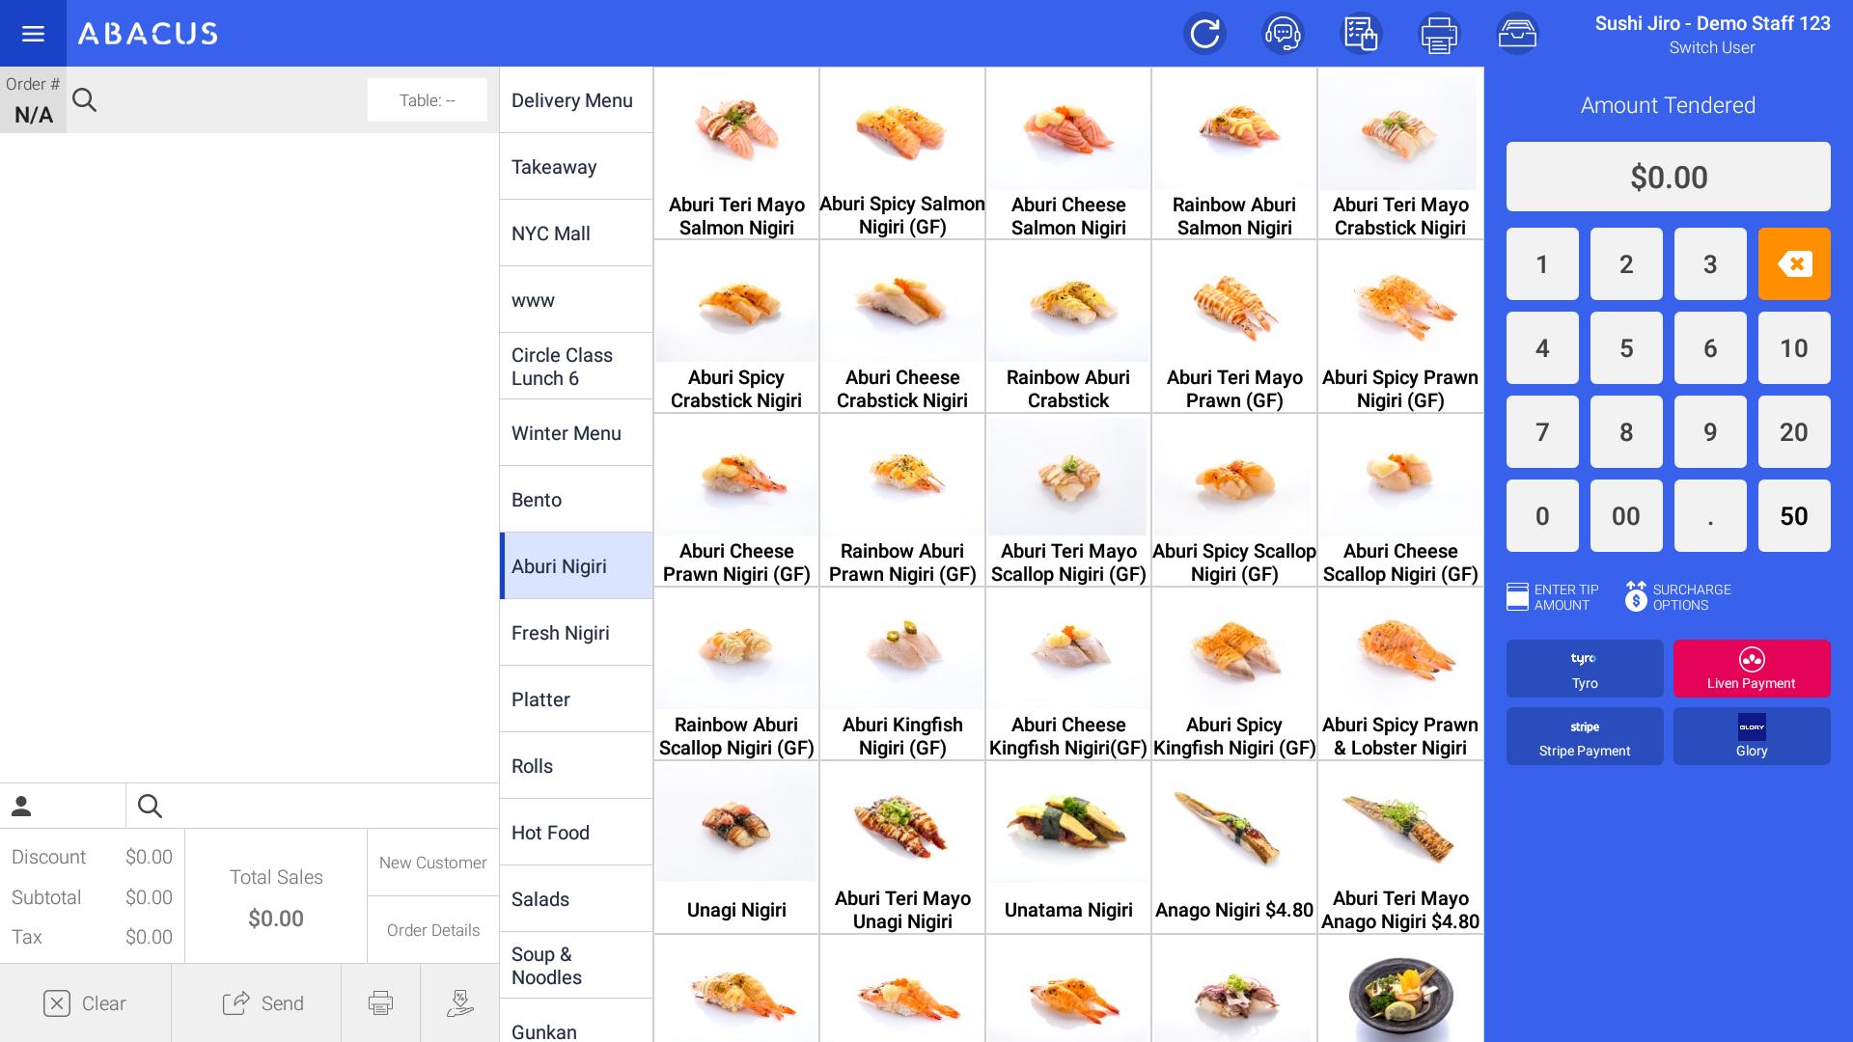
Task: Open Enter Tip Amount option
Action: click(x=1553, y=597)
